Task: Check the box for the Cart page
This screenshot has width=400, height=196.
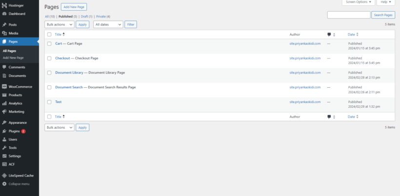Action: click(x=49, y=44)
